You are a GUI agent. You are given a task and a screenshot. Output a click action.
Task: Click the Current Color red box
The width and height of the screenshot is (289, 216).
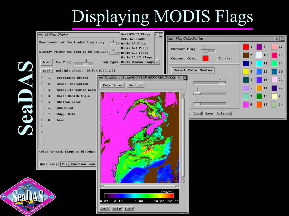coord(205,58)
